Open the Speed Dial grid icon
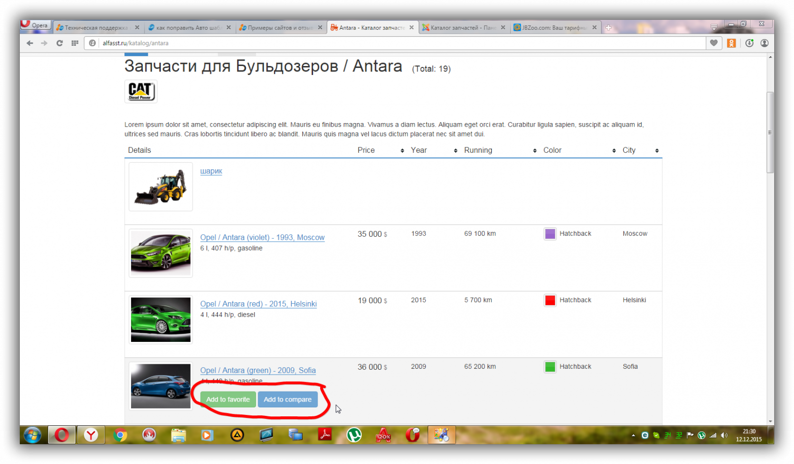 click(x=75, y=43)
